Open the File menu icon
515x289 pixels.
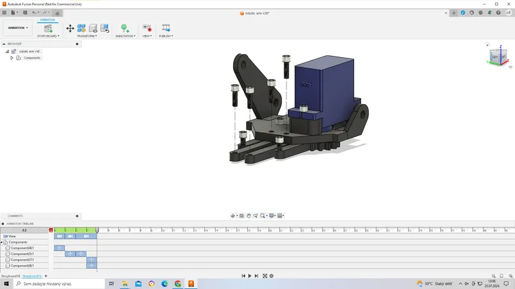[x=14, y=13]
